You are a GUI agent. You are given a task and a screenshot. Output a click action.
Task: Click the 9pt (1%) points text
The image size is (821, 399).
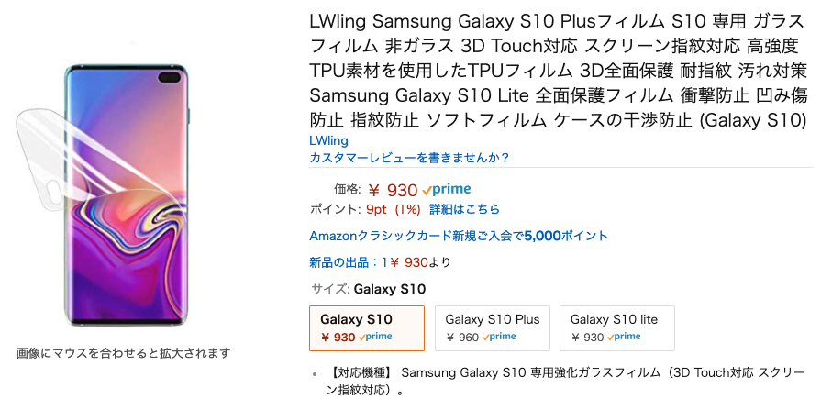pos(394,209)
